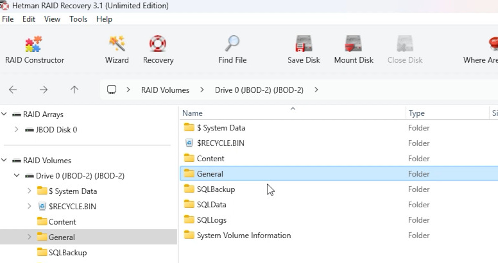Screen dimensions: 498x263
Task: Expand $RECYCLE.BIN in the tree
Action: click(30, 206)
